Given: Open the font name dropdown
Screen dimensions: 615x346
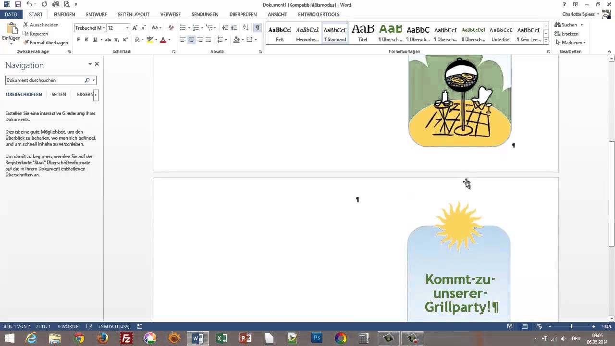Looking at the screenshot, I should tap(104, 28).
